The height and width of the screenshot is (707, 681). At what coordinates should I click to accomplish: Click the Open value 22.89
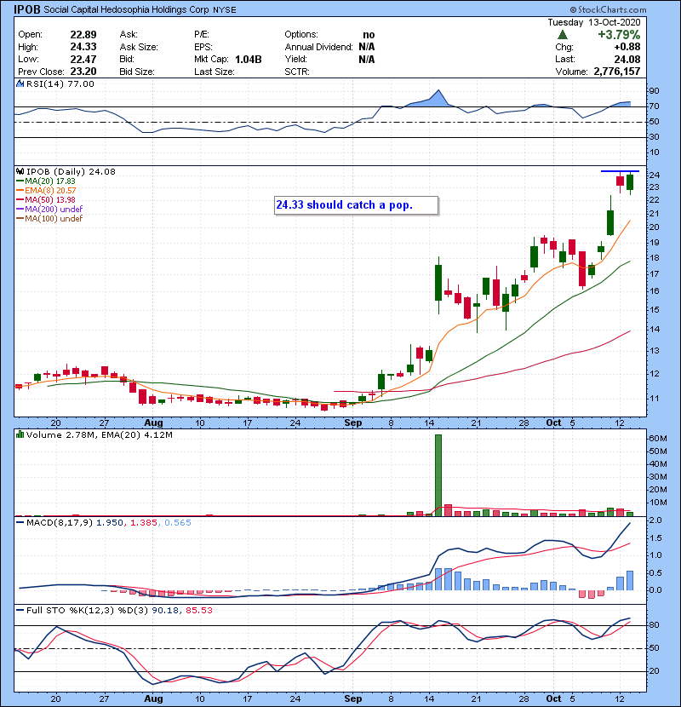[x=83, y=35]
